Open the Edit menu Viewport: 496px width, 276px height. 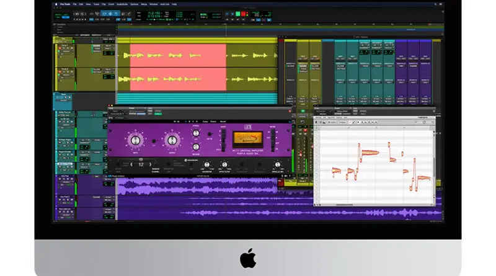click(x=81, y=4)
